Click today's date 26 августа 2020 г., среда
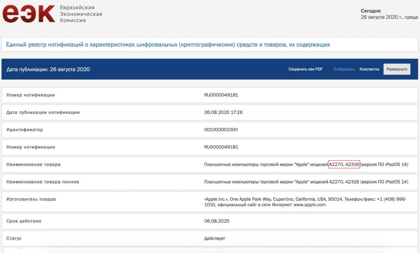420x253 pixels. tap(390, 17)
